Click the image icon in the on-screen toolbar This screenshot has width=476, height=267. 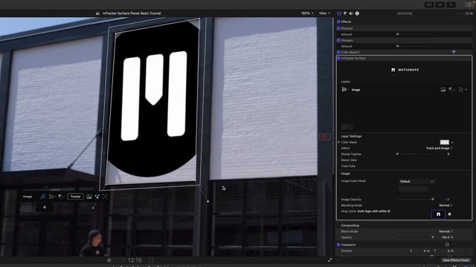(89, 197)
